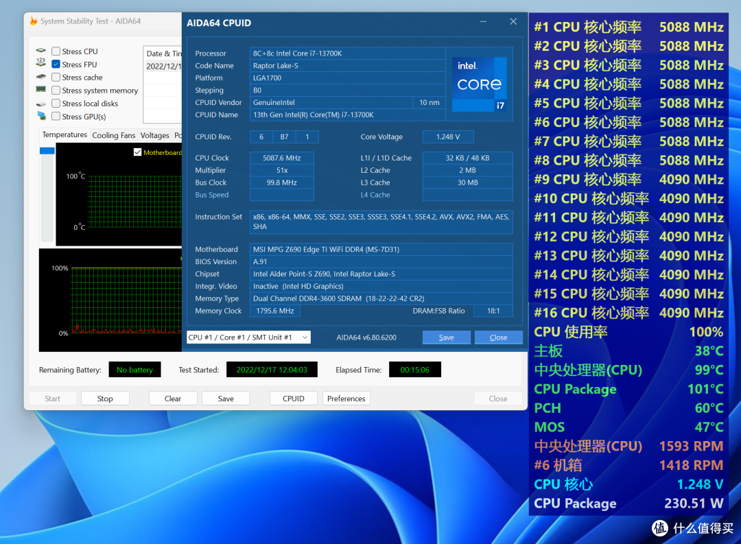The height and width of the screenshot is (544, 741).
Task: Switch to the Cooling Fans tab
Action: pyautogui.click(x=113, y=135)
